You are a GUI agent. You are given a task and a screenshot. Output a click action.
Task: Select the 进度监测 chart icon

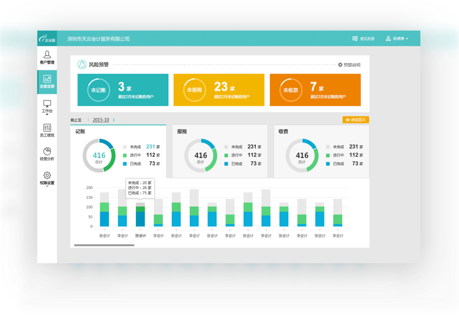click(47, 79)
